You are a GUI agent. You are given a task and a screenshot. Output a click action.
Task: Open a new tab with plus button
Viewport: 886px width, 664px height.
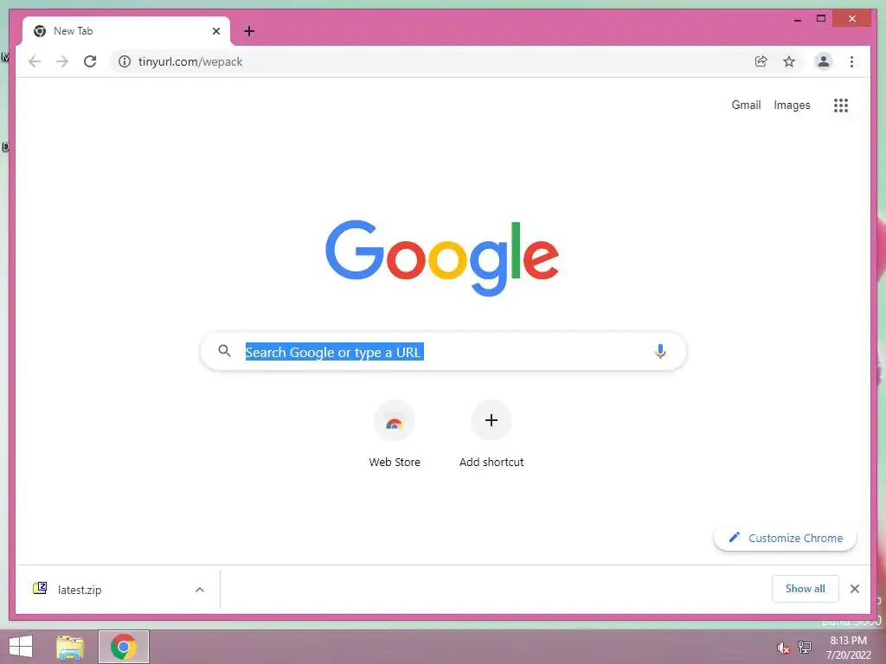point(249,31)
